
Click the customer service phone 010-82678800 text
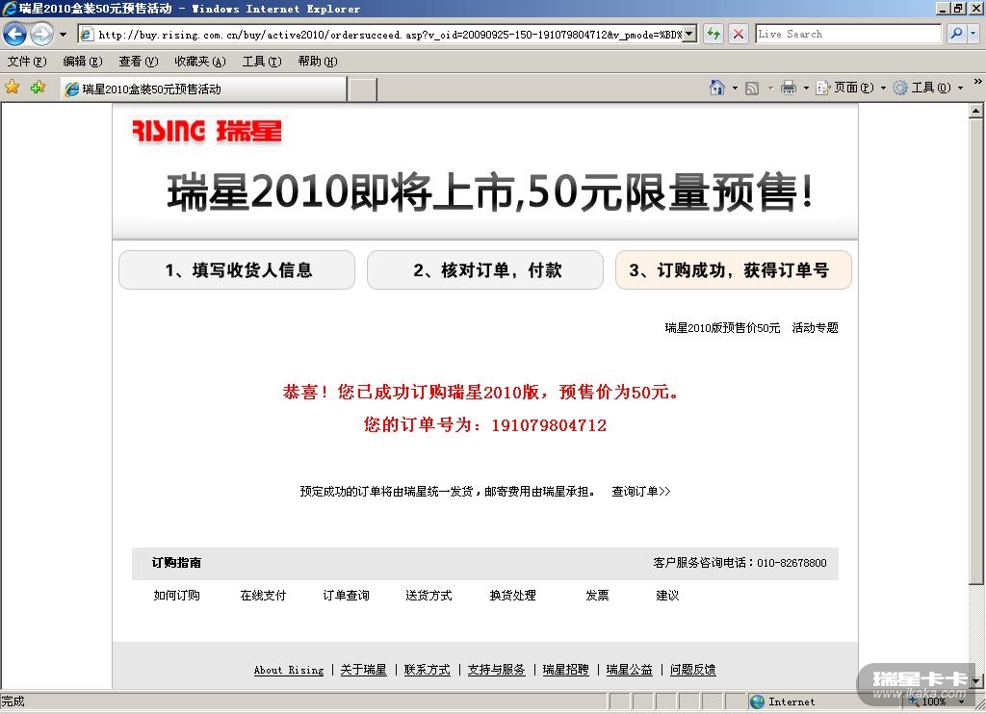[791, 563]
